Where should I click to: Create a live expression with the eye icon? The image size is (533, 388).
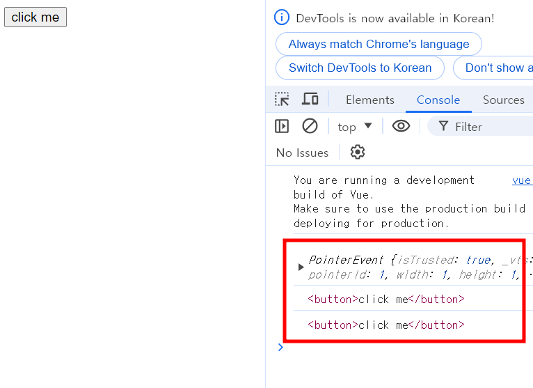(401, 126)
